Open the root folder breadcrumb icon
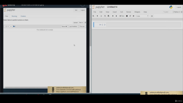 (14, 26)
